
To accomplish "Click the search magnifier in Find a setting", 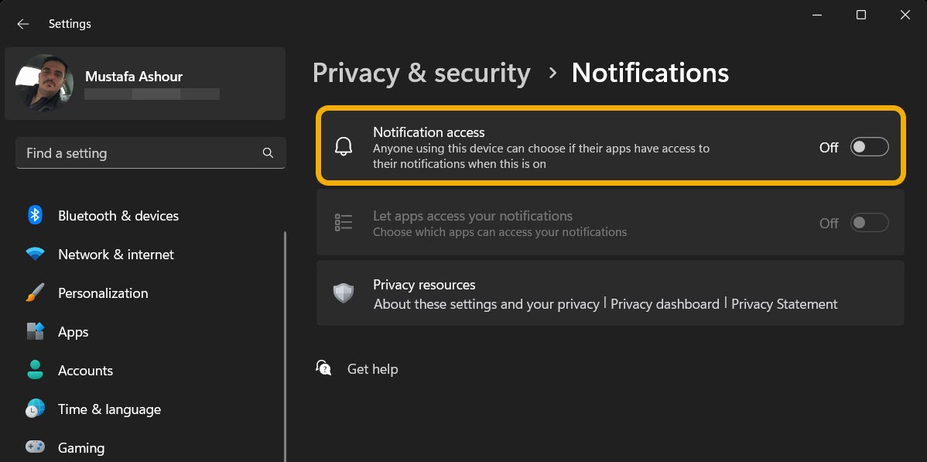I will point(267,152).
